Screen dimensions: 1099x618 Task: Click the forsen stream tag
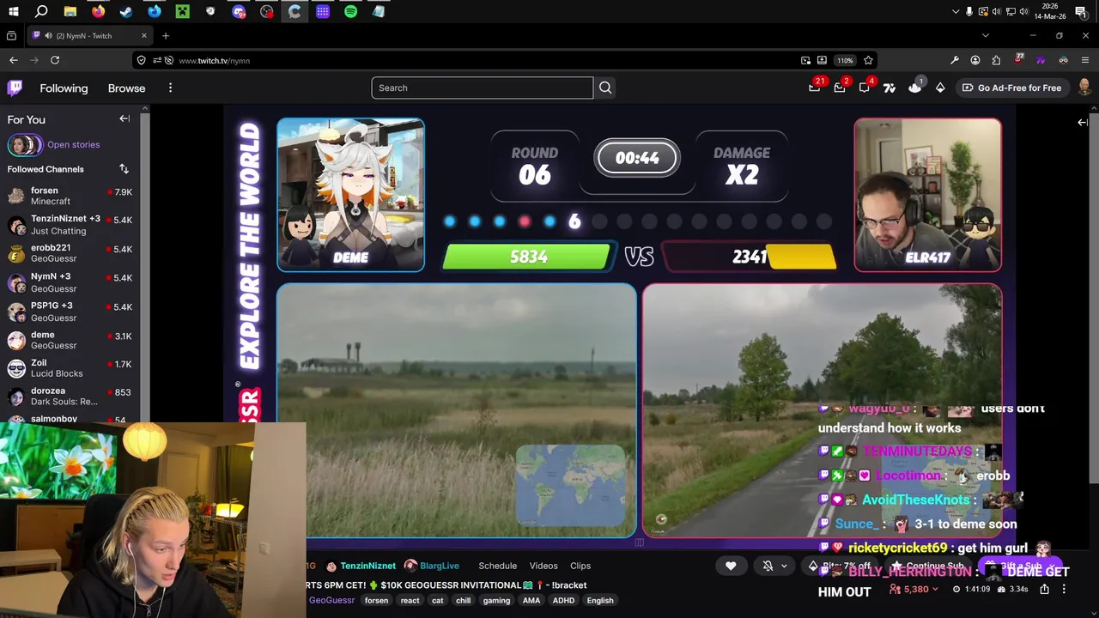[376, 600]
